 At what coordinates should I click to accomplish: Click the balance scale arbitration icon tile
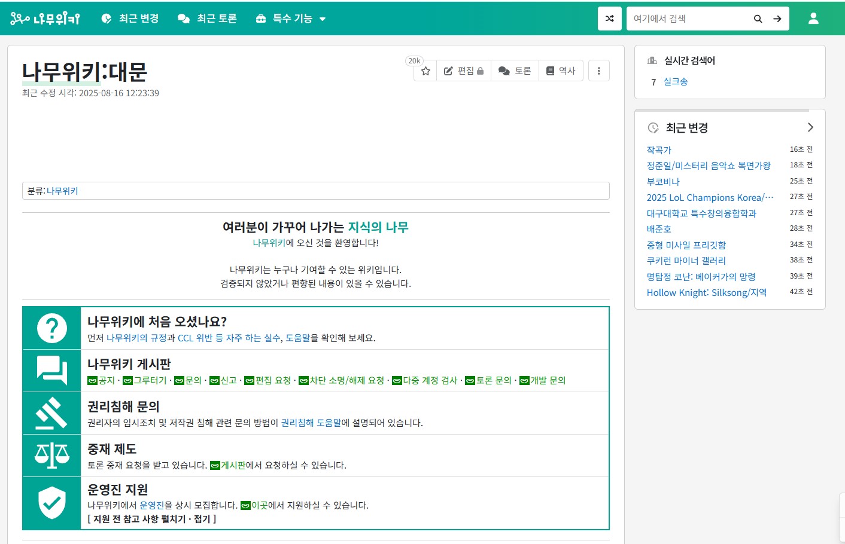click(x=52, y=456)
